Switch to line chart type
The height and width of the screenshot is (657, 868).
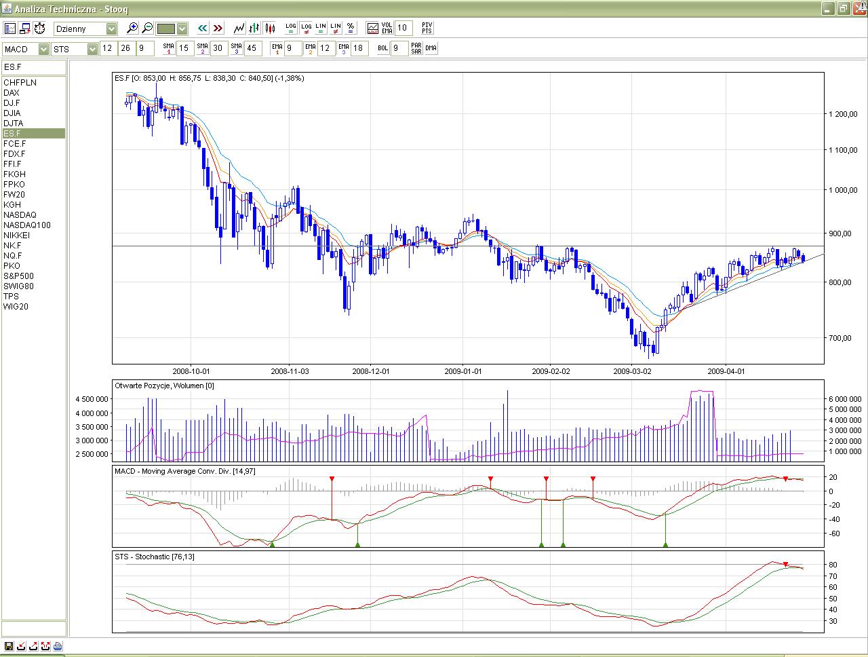[x=239, y=29]
